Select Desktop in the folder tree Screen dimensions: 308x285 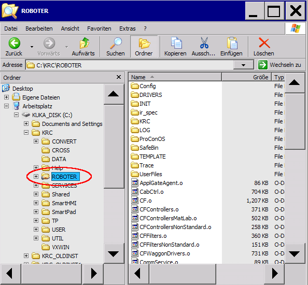[x=22, y=89]
